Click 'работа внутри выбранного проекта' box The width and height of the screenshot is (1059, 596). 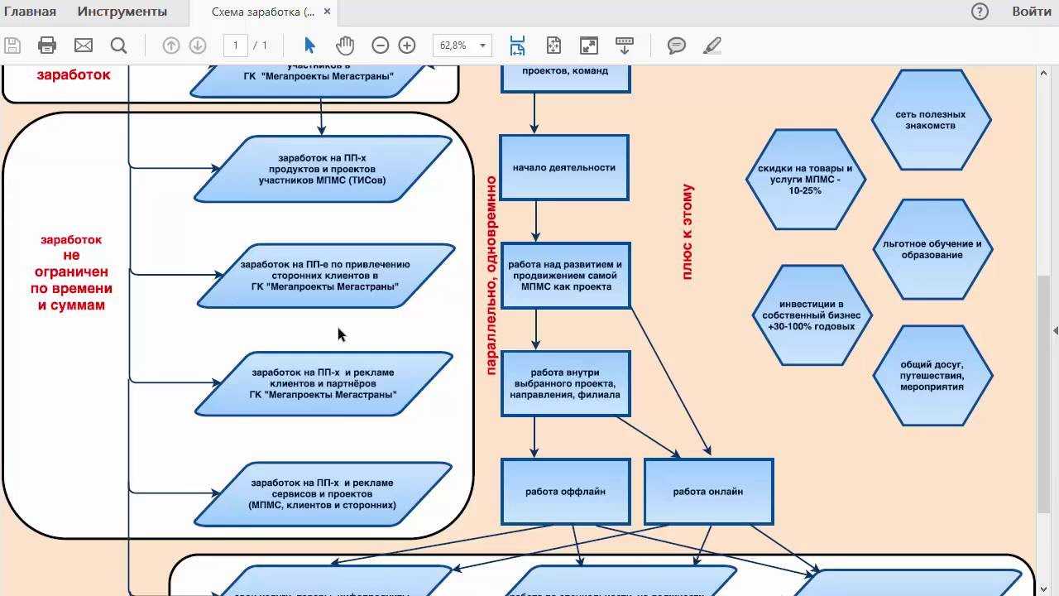(x=566, y=383)
